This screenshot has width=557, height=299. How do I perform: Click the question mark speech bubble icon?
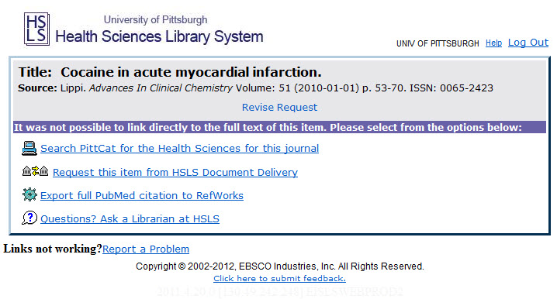coord(29,218)
